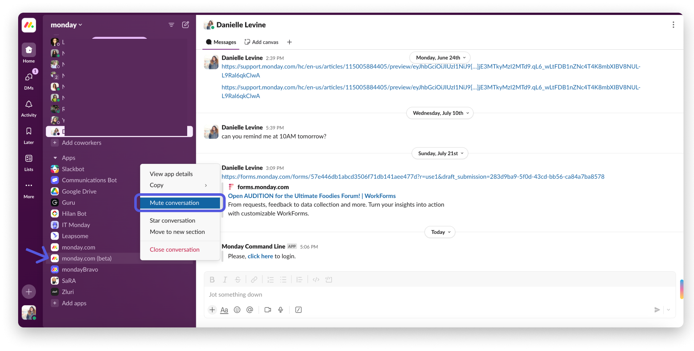Click Add coworkers in sidebar

tap(82, 143)
